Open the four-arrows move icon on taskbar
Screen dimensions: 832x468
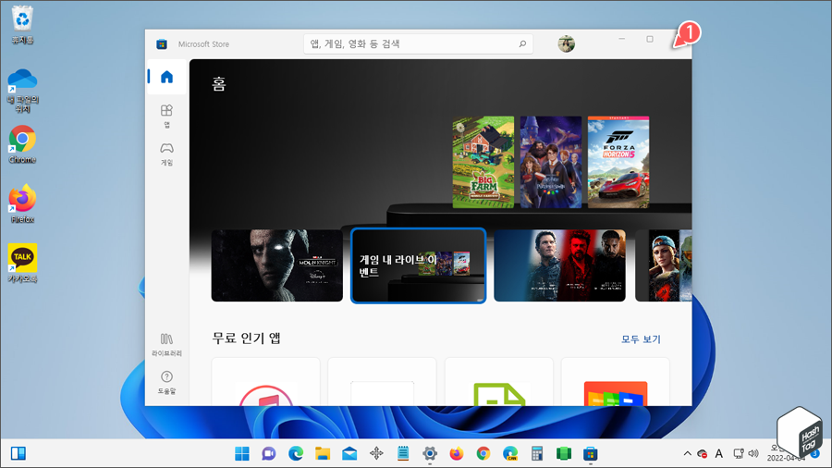pos(376,454)
